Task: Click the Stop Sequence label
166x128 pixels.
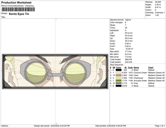Action: [x=117, y=65]
